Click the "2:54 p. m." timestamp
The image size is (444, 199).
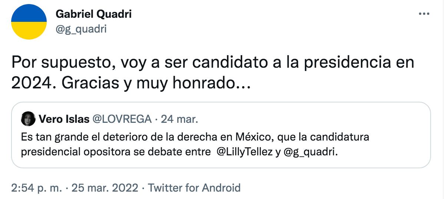(36, 188)
